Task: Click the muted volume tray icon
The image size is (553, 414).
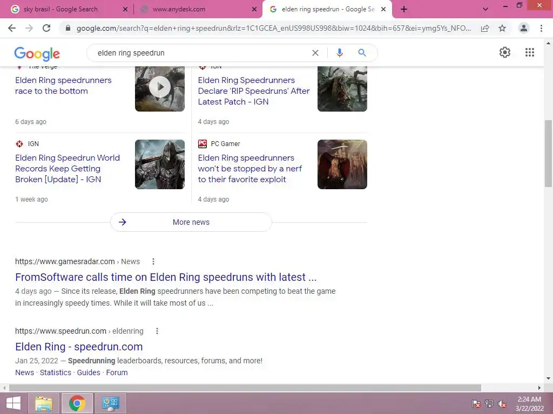Action: [502, 404]
